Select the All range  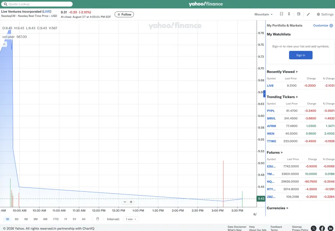pos(83,219)
